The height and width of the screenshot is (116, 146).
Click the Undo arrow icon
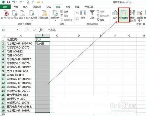[x=14, y=2]
